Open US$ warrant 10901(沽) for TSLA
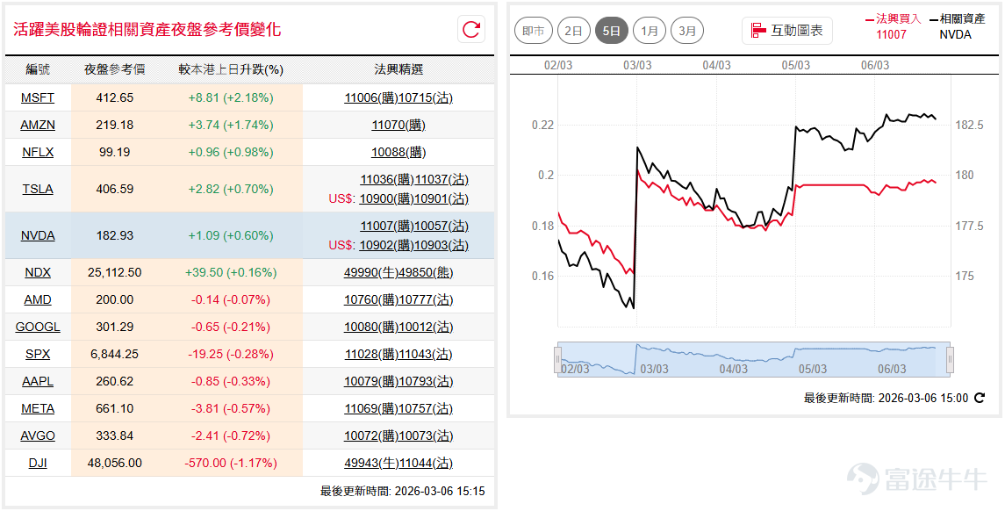The width and height of the screenshot is (1005, 511). pyautogui.click(x=441, y=198)
